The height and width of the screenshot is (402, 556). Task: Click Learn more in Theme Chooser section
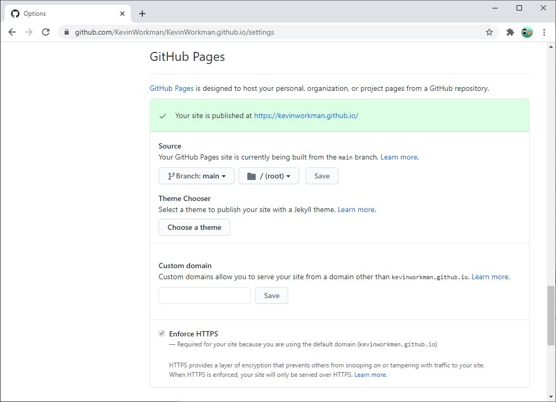356,209
